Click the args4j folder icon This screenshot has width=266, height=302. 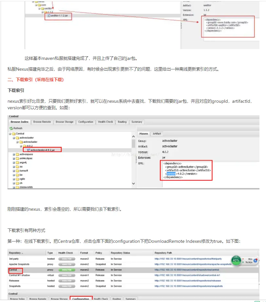(x=17, y=163)
